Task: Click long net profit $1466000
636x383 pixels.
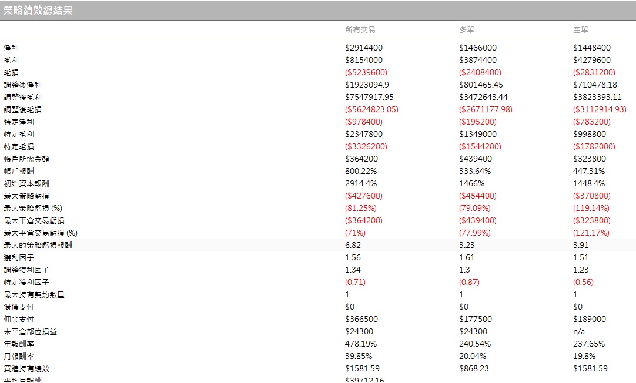Action: pos(478,48)
